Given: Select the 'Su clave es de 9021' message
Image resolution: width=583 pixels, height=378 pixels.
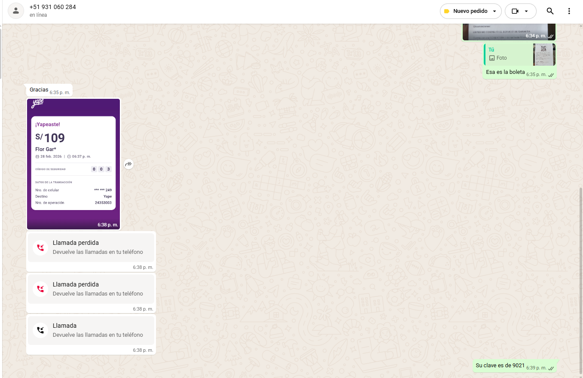Looking at the screenshot, I should click(x=500, y=366).
